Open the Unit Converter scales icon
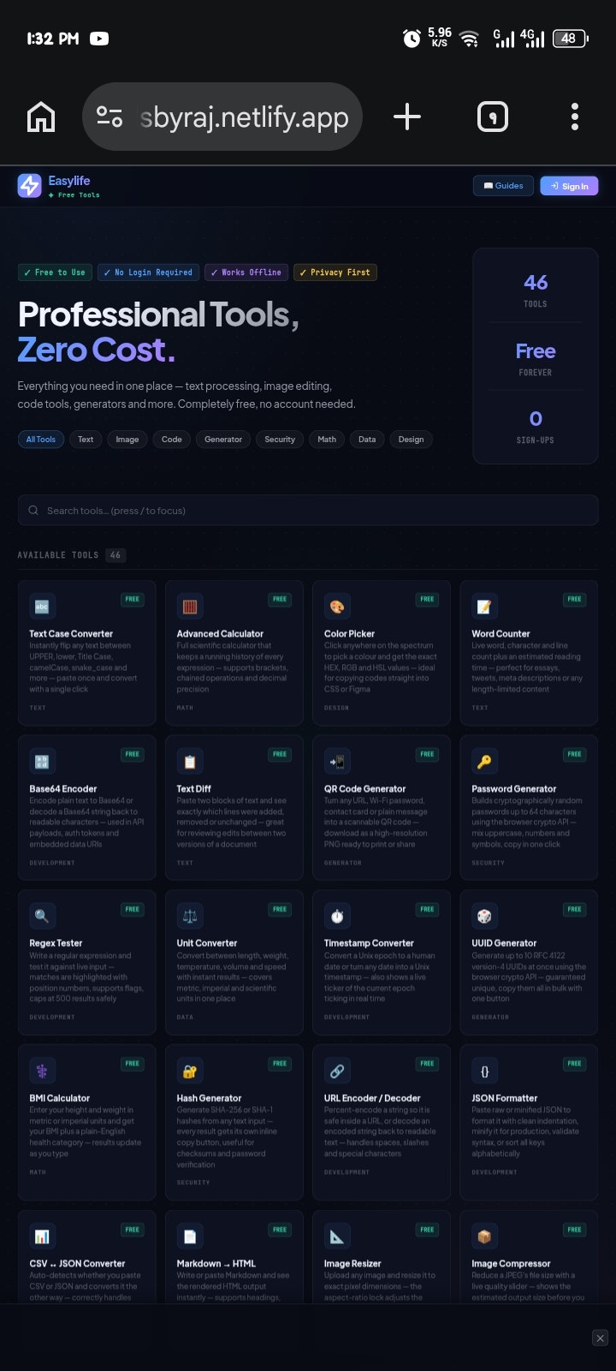 (189, 916)
